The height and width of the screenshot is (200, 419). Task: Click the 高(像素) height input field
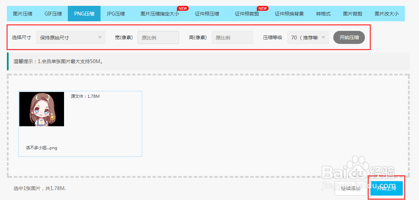[x=232, y=38]
